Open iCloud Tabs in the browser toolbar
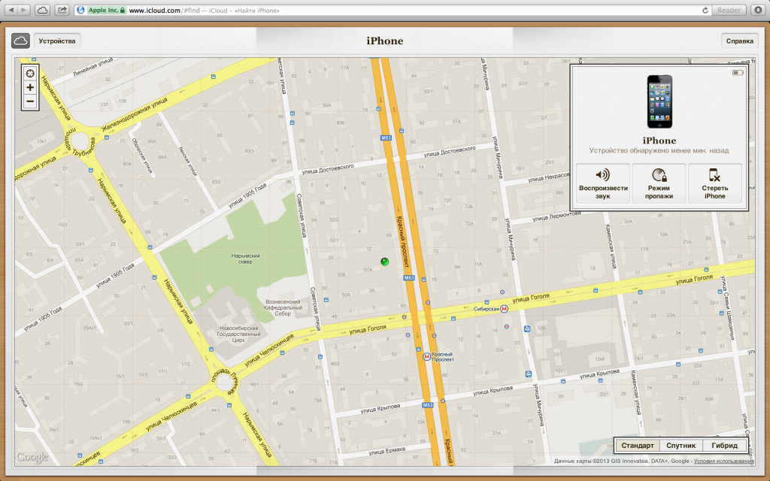 click(x=42, y=10)
